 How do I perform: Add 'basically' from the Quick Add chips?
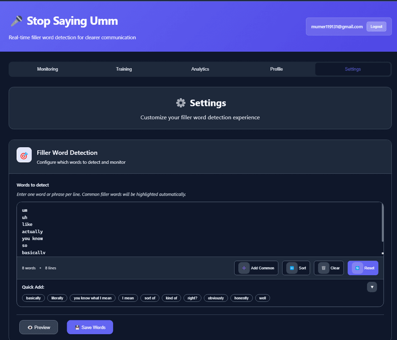point(33,298)
